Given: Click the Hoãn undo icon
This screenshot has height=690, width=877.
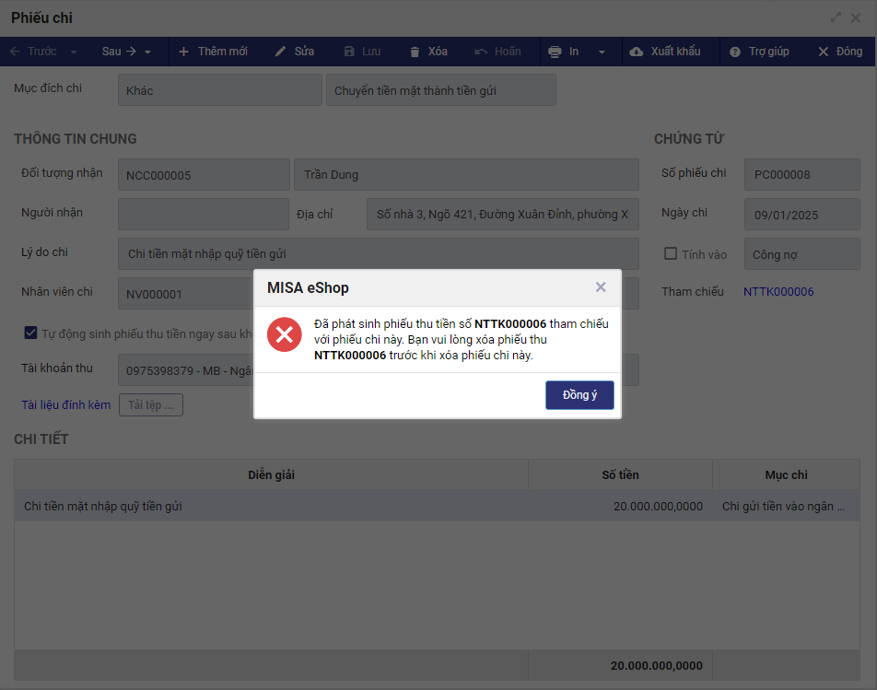Looking at the screenshot, I should click(x=481, y=52).
